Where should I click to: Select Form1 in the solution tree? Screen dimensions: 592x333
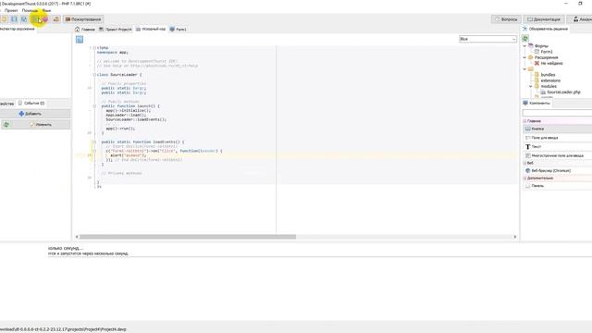coord(544,52)
